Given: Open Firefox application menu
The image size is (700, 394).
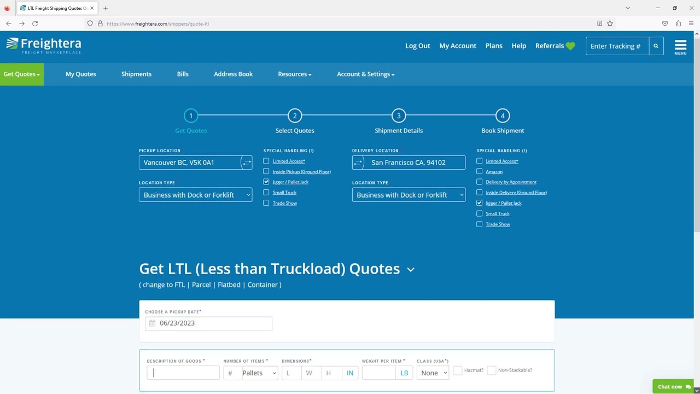Looking at the screenshot, I should 691,24.
